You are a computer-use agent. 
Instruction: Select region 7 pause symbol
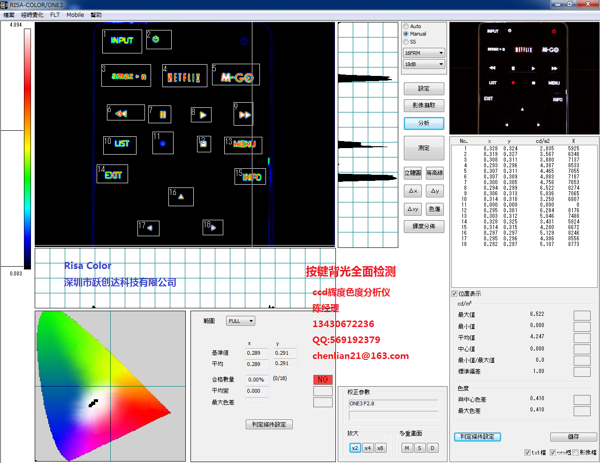click(x=159, y=114)
